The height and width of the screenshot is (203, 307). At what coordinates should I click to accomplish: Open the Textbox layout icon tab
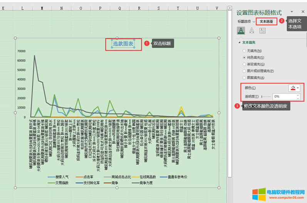coord(262,31)
